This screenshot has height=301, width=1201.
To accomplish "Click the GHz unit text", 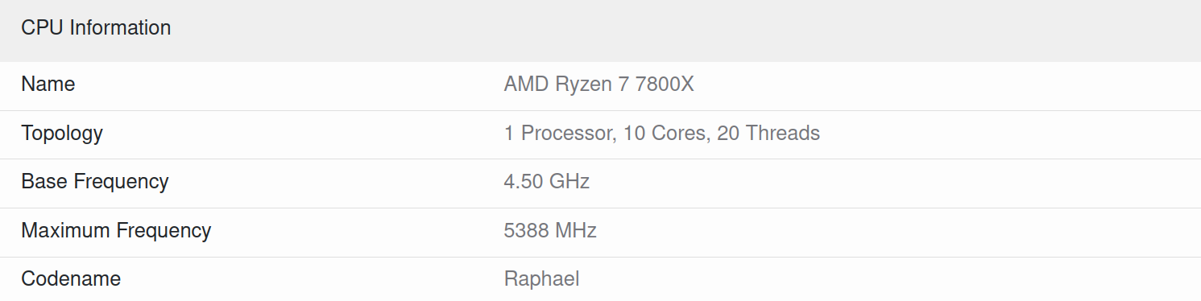I will click(x=569, y=181).
